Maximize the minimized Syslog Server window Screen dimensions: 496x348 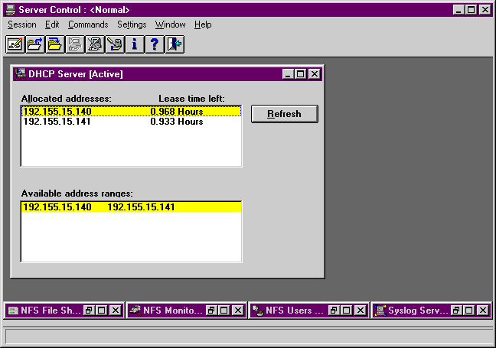pyautogui.click(x=468, y=311)
